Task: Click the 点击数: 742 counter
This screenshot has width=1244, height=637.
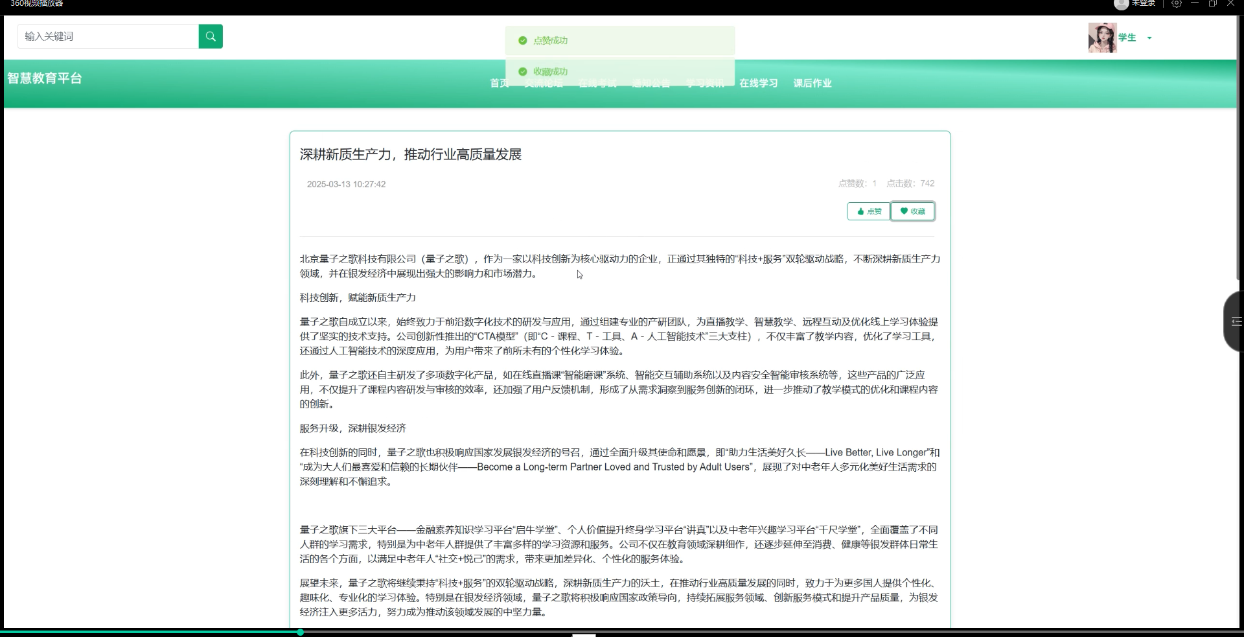Action: coord(910,183)
